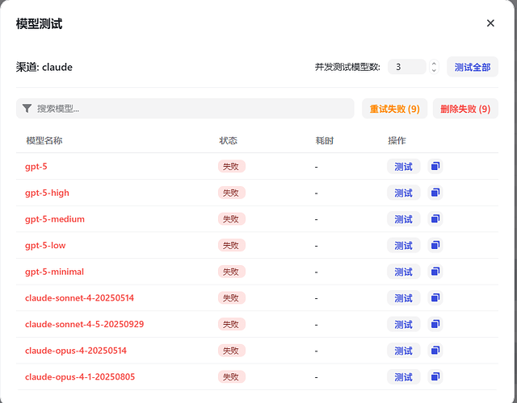The image size is (517, 403).
Task: Decrease concurrent test model count
Action: click(434, 70)
